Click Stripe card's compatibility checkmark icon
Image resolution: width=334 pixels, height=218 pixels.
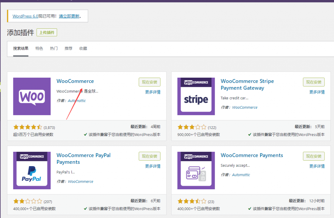250,134
